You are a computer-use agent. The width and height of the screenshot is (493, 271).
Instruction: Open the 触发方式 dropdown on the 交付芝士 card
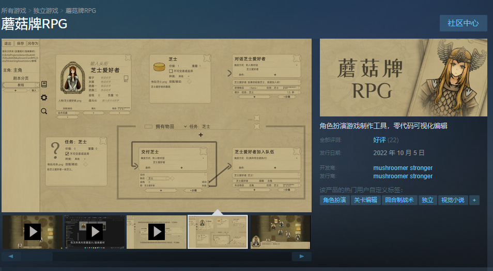(x=204, y=158)
